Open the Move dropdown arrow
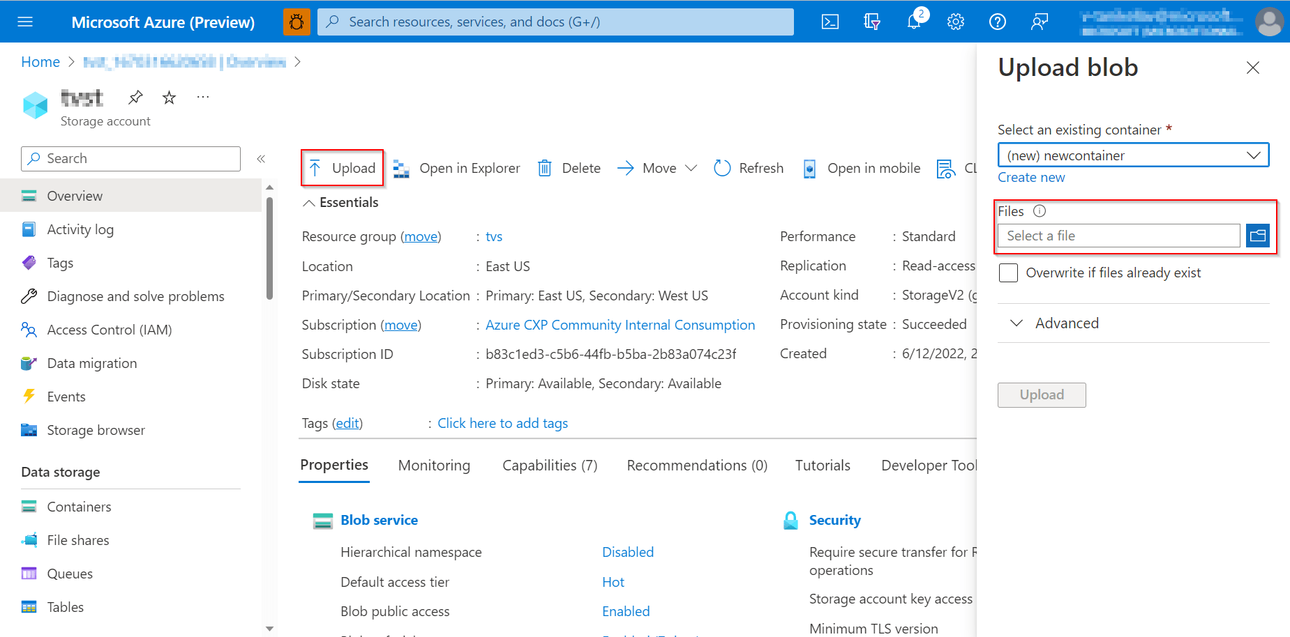Viewport: 1290px width, 637px height. [x=691, y=167]
